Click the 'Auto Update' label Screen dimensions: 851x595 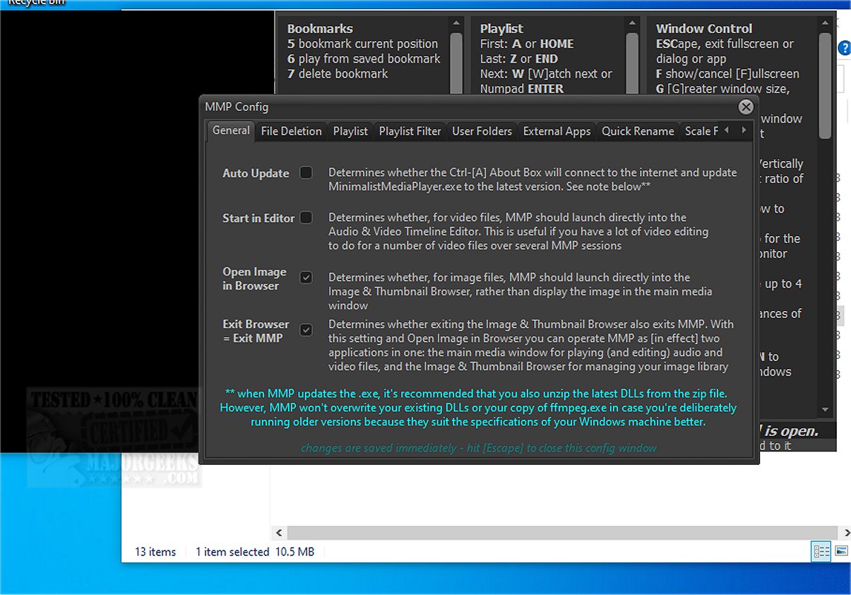tap(256, 173)
